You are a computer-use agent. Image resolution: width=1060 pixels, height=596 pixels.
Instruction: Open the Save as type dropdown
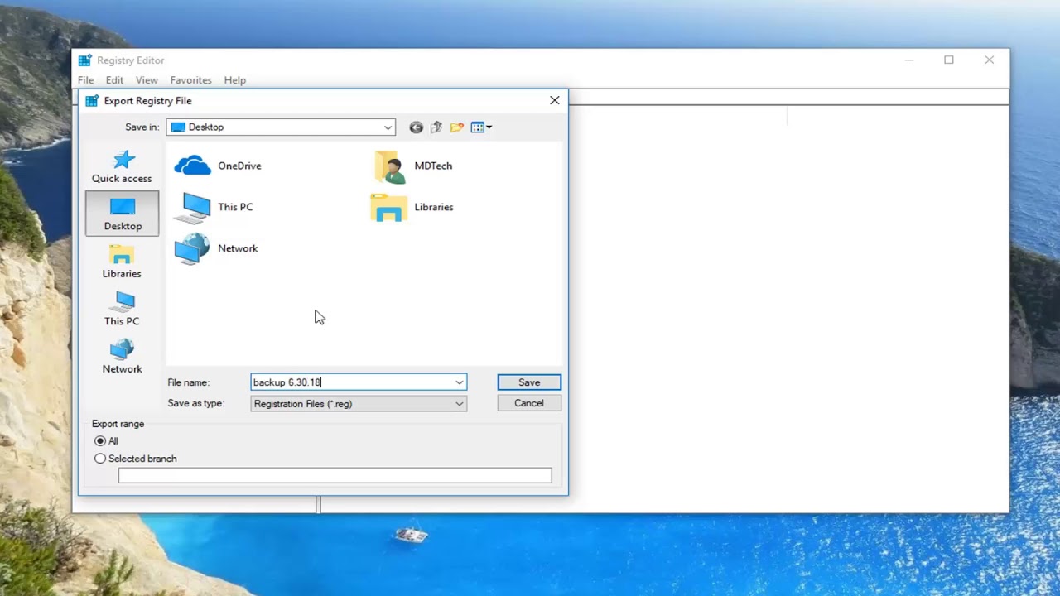pos(459,403)
